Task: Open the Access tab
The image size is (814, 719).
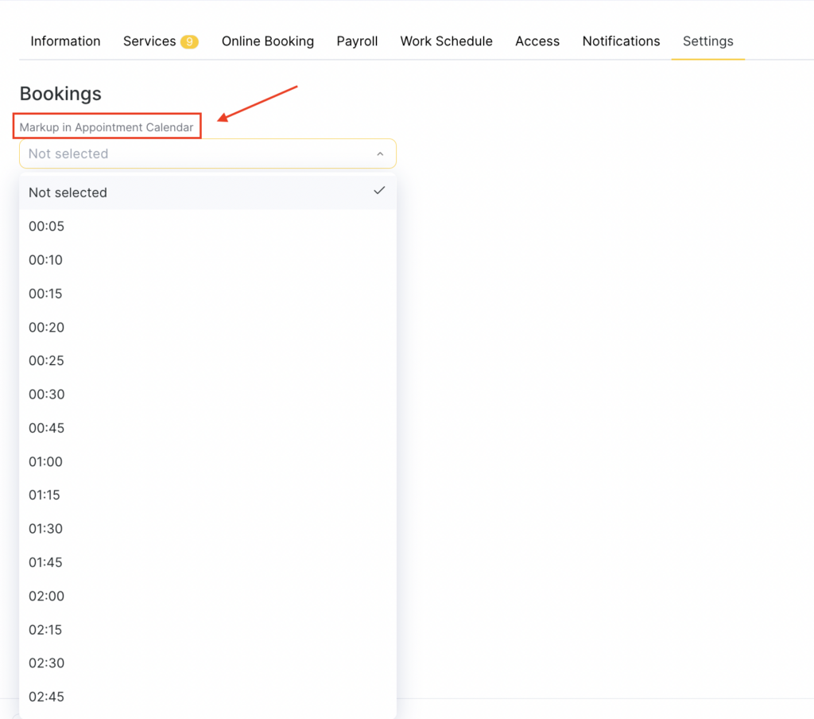Action: coord(537,41)
